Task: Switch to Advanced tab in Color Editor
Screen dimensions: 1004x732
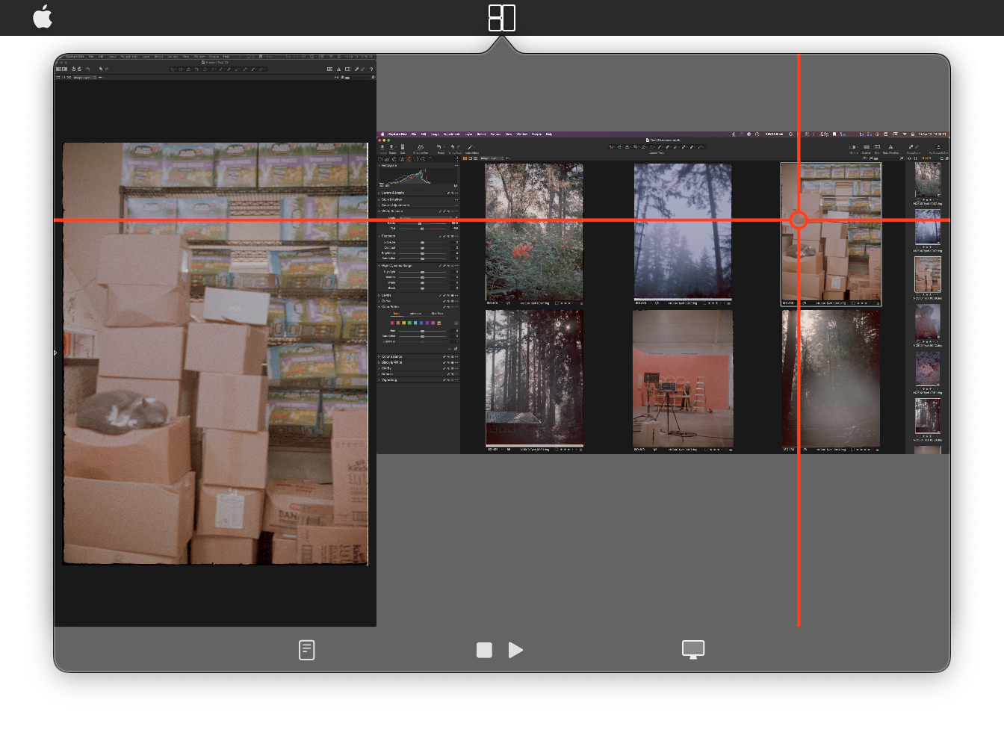Action: (x=416, y=314)
